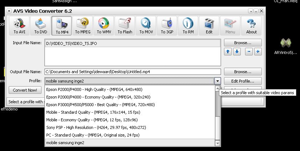This screenshot has height=151, width=300.
Task: Select the To 3GP mobile icon
Action: [167, 26]
